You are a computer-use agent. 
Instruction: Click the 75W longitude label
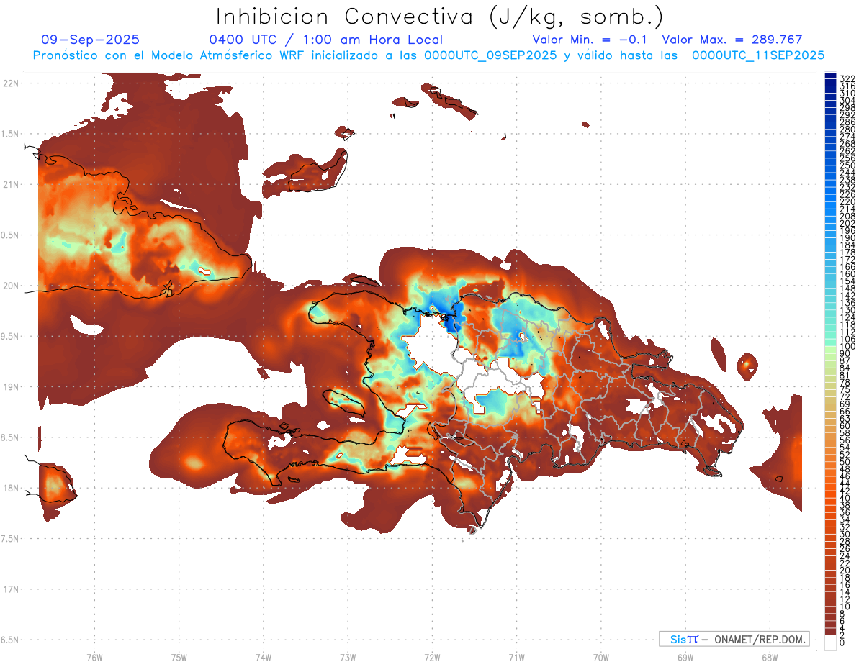179,657
